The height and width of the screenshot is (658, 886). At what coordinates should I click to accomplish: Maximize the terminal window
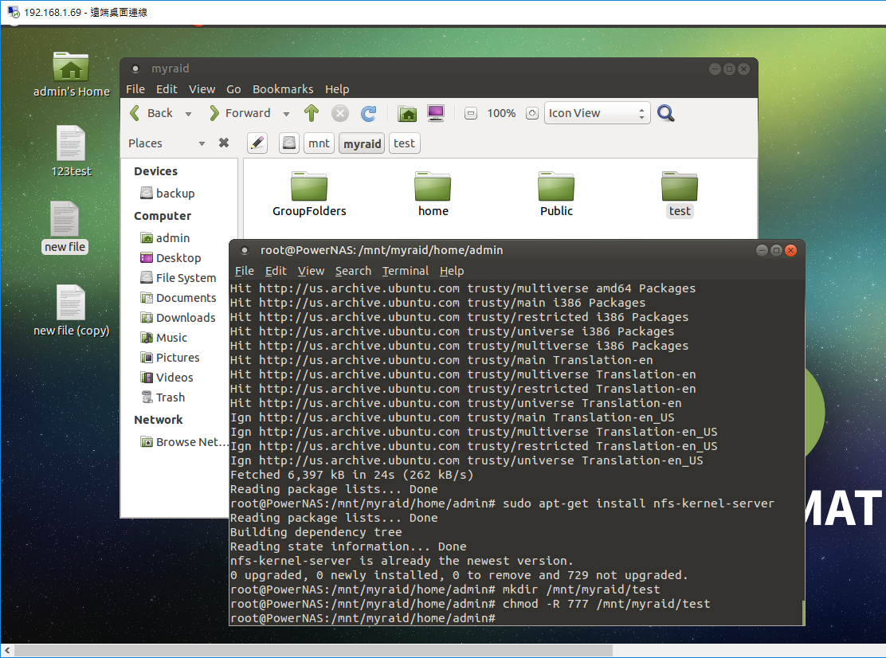pyautogui.click(x=776, y=250)
